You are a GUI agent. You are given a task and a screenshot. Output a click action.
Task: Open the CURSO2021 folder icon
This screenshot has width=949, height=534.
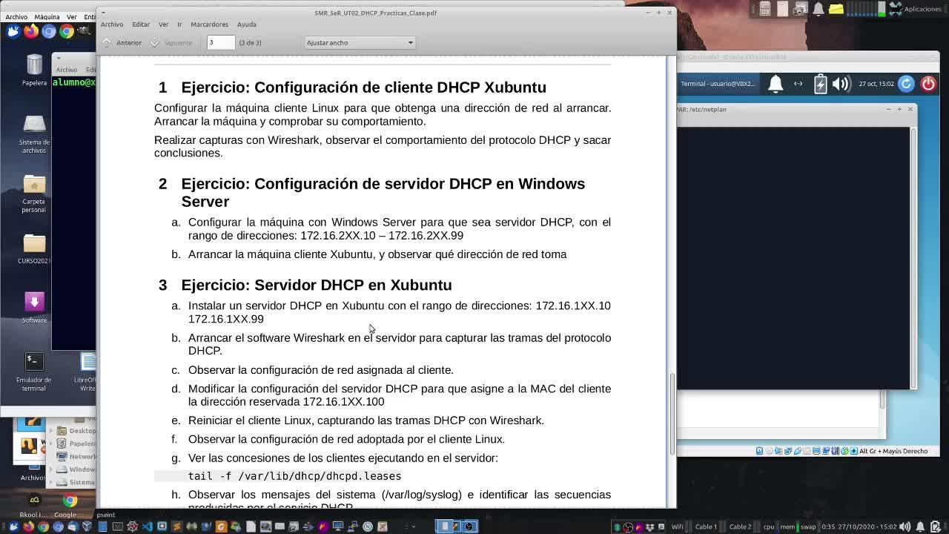tap(34, 249)
